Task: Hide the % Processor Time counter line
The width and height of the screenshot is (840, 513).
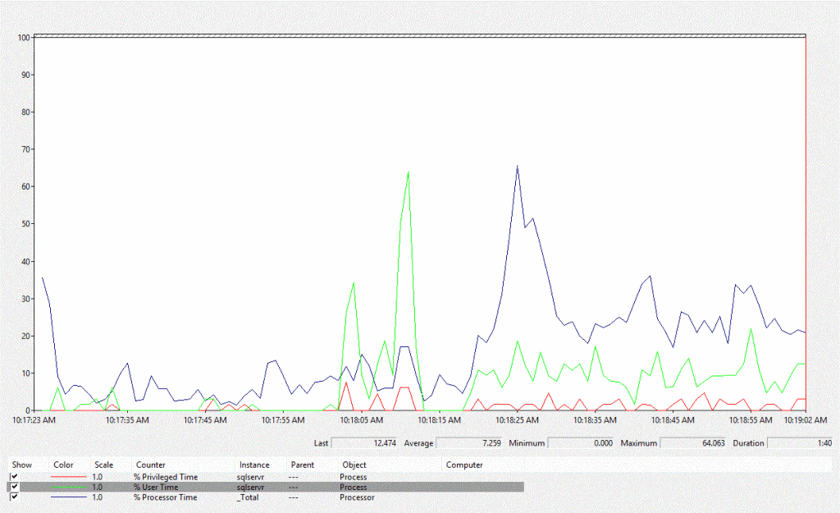Action: click(x=14, y=497)
